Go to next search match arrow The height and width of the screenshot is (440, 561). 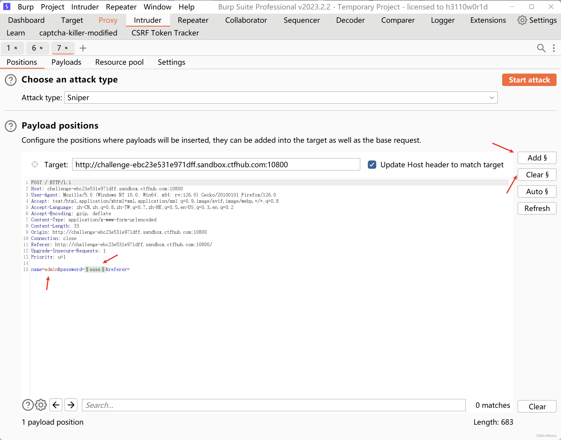pyautogui.click(x=71, y=405)
